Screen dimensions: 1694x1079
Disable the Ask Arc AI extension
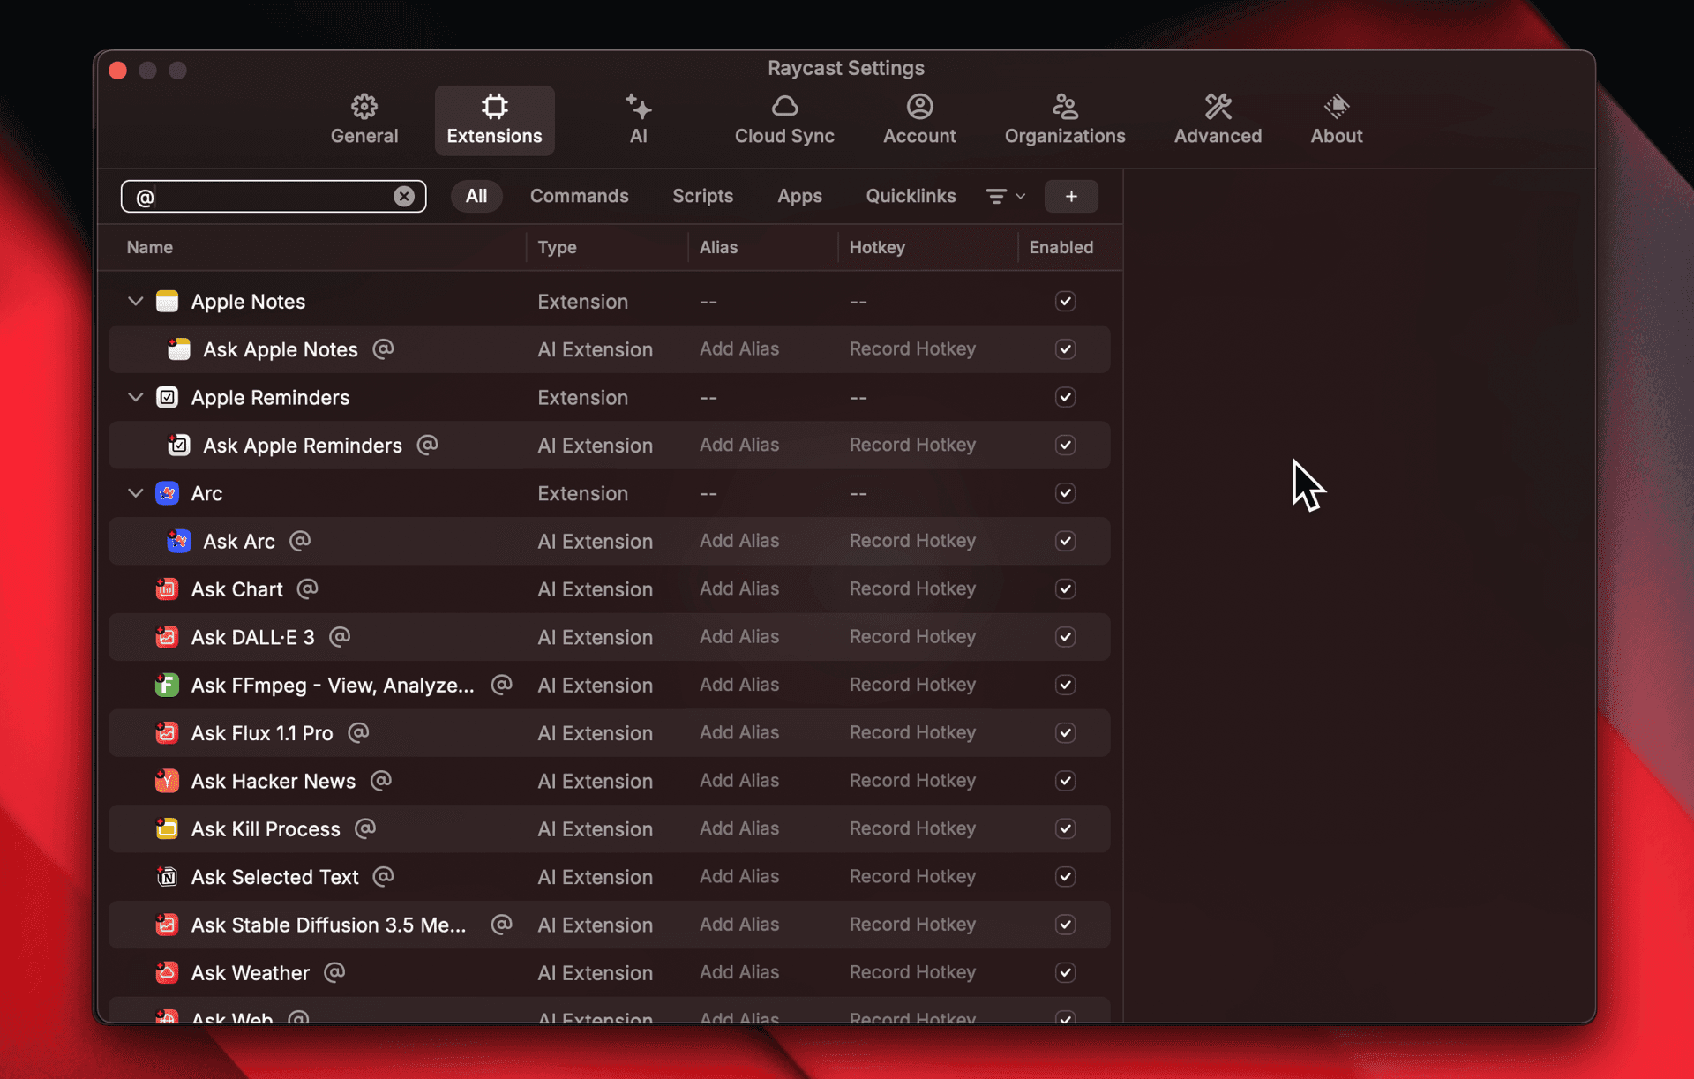click(1065, 541)
